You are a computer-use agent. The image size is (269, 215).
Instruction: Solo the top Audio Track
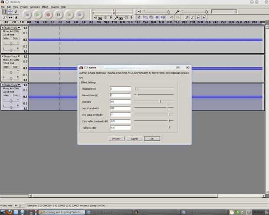pyautogui.click(x=15, y=38)
